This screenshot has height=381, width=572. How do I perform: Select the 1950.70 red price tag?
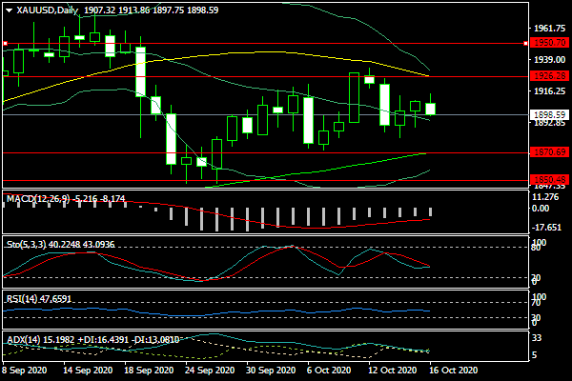[549, 43]
